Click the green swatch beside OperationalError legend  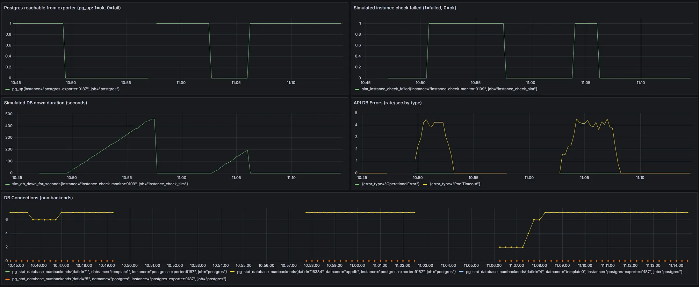[x=357, y=184]
